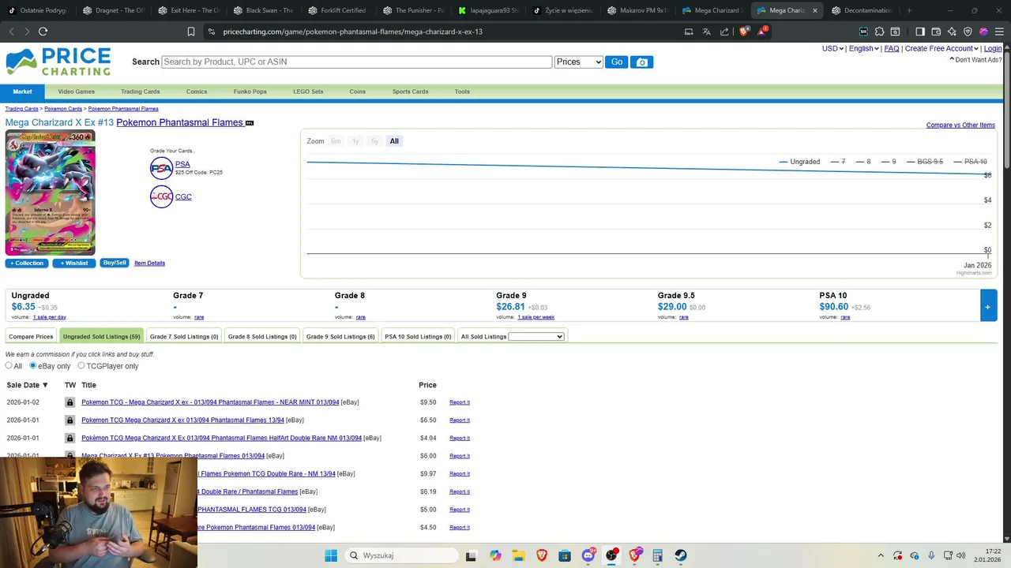This screenshot has width=1011, height=568.
Task: Open Microsoft Store from the taskbar
Action: 565,555
